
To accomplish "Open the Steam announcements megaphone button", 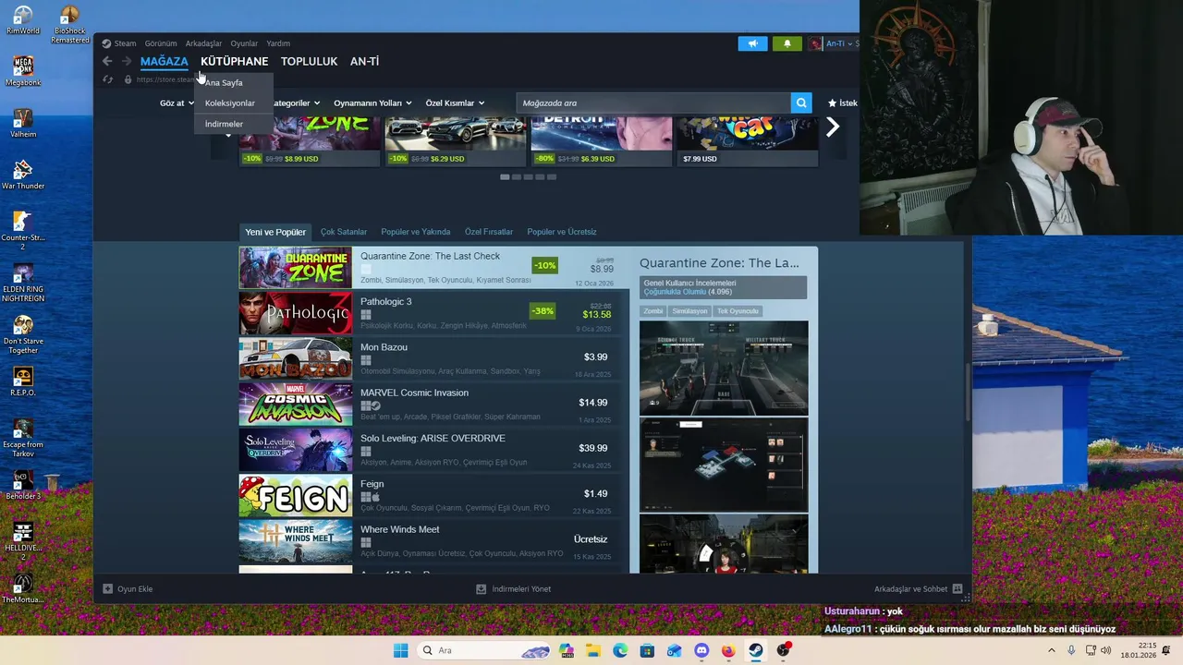I will point(752,43).
